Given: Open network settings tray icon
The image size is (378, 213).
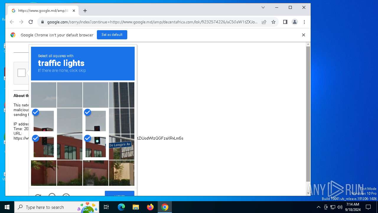Looking at the screenshot, I should pos(333,207).
